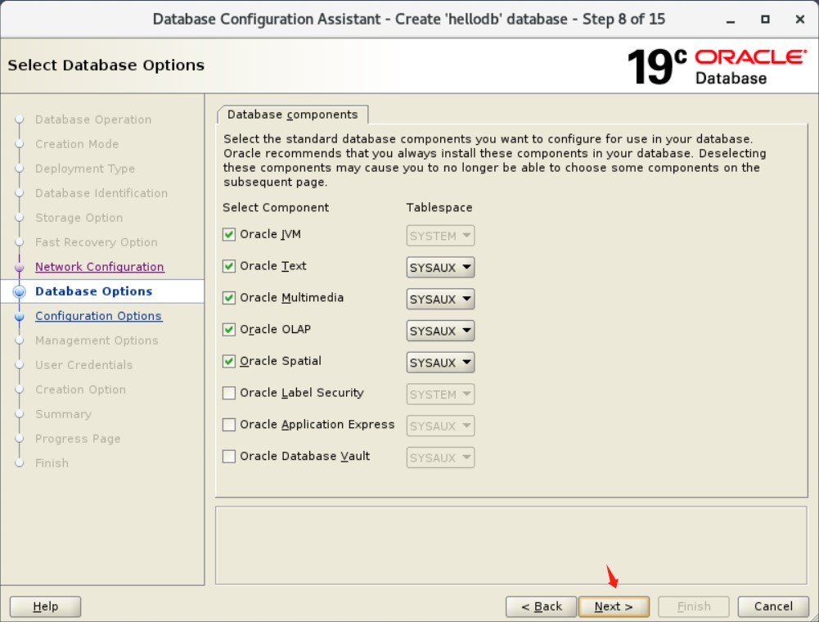Image resolution: width=819 pixels, height=622 pixels.
Task: Click the Application Express tablespace dropdown
Action: pyautogui.click(x=440, y=426)
